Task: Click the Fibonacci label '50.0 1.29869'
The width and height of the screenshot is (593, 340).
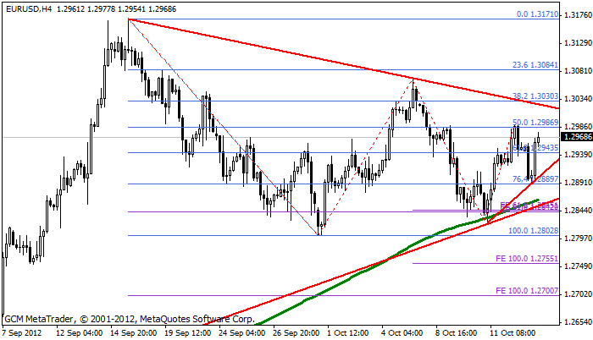Action: [x=535, y=123]
